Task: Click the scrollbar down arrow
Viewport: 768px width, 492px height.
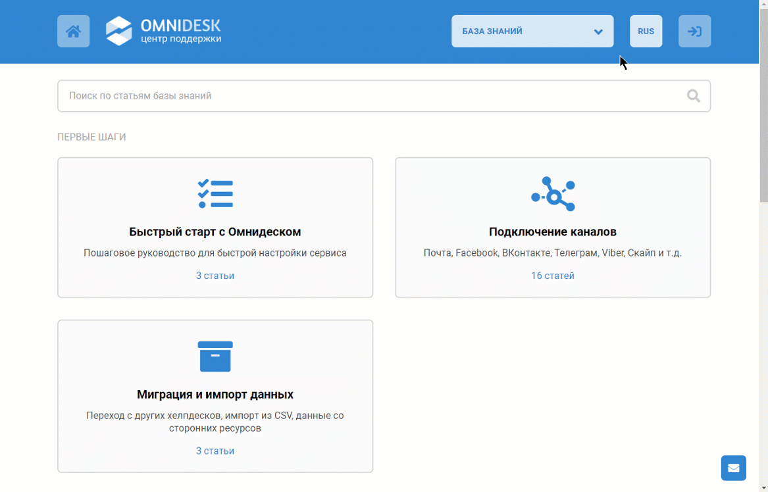Action: point(763,487)
